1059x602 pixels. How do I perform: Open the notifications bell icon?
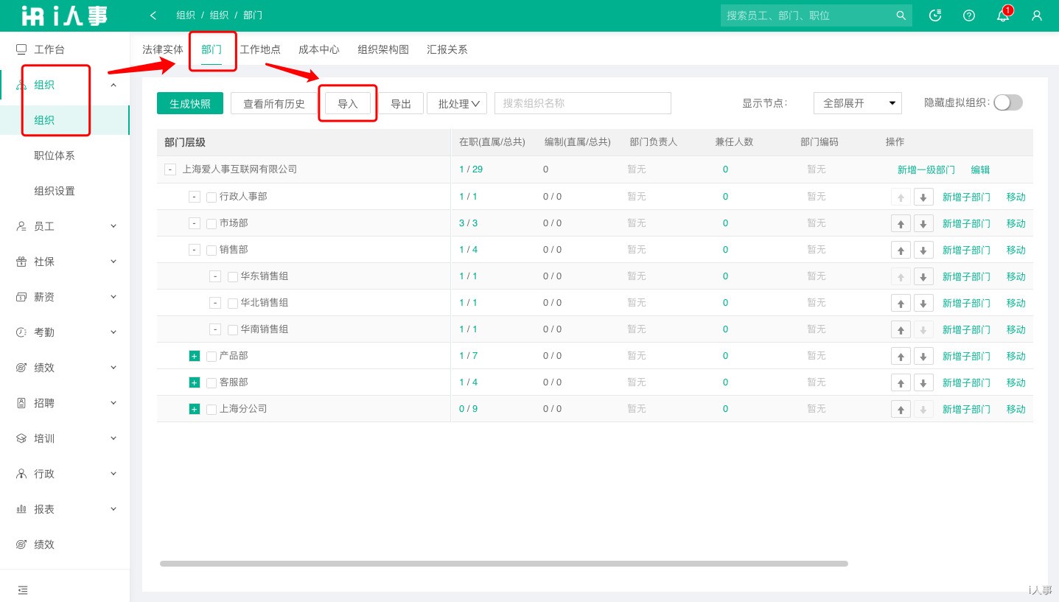coord(1002,15)
